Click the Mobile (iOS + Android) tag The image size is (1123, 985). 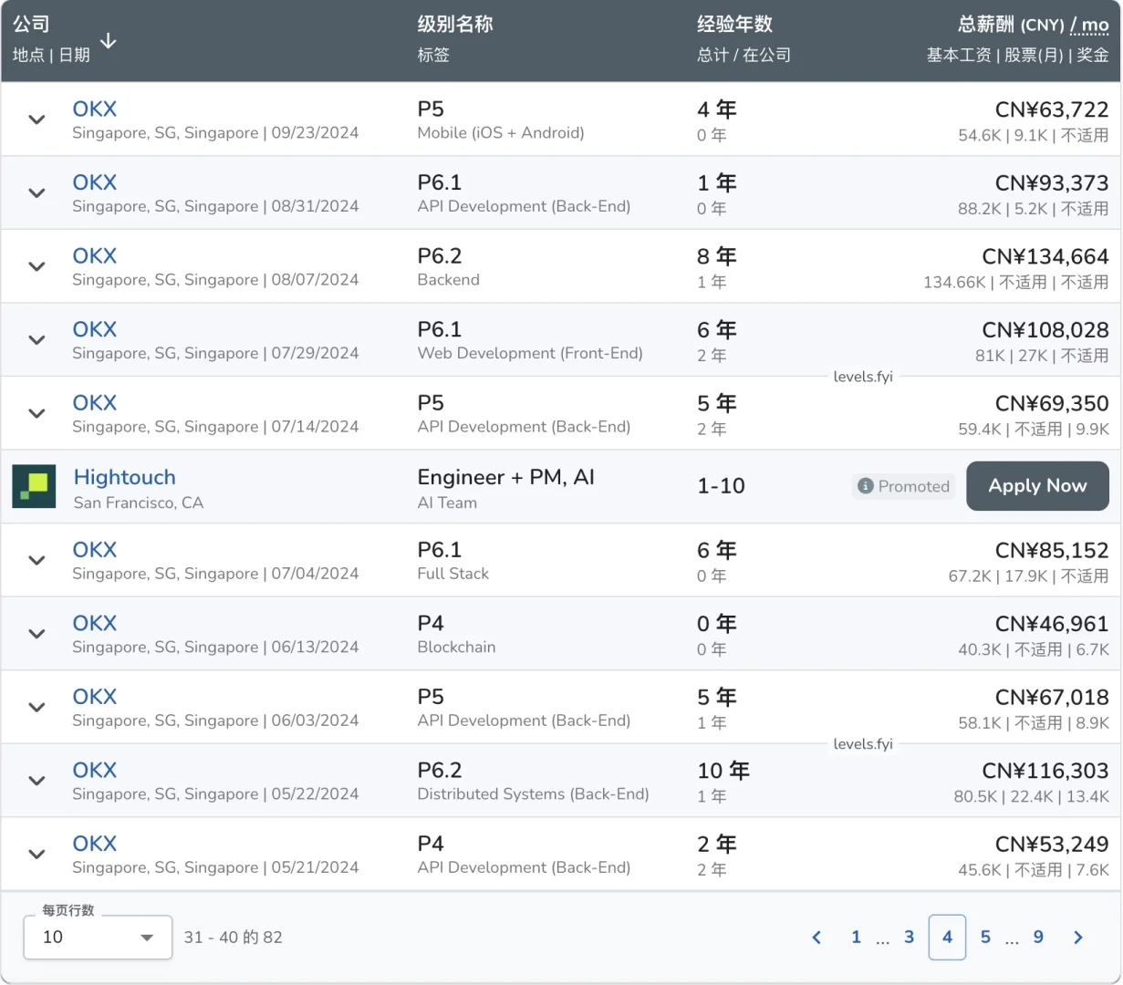(501, 132)
